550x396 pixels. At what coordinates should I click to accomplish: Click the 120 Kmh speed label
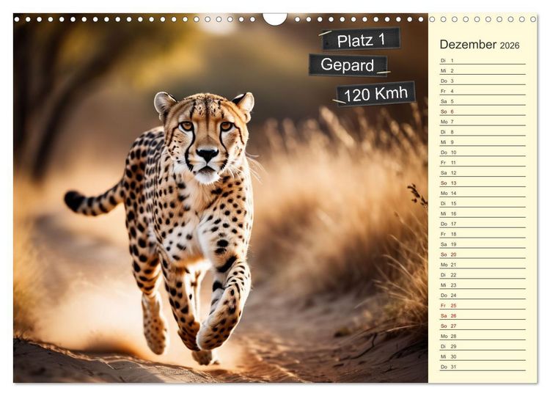(375, 94)
